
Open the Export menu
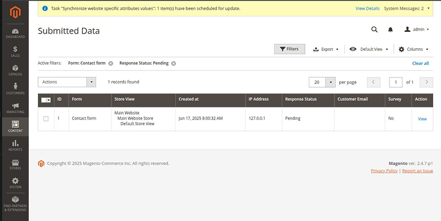[x=326, y=49]
